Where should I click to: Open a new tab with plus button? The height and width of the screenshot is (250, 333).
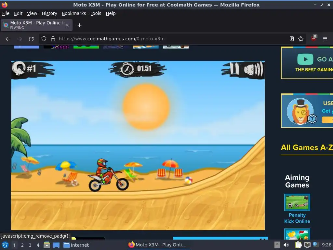pos(79,25)
